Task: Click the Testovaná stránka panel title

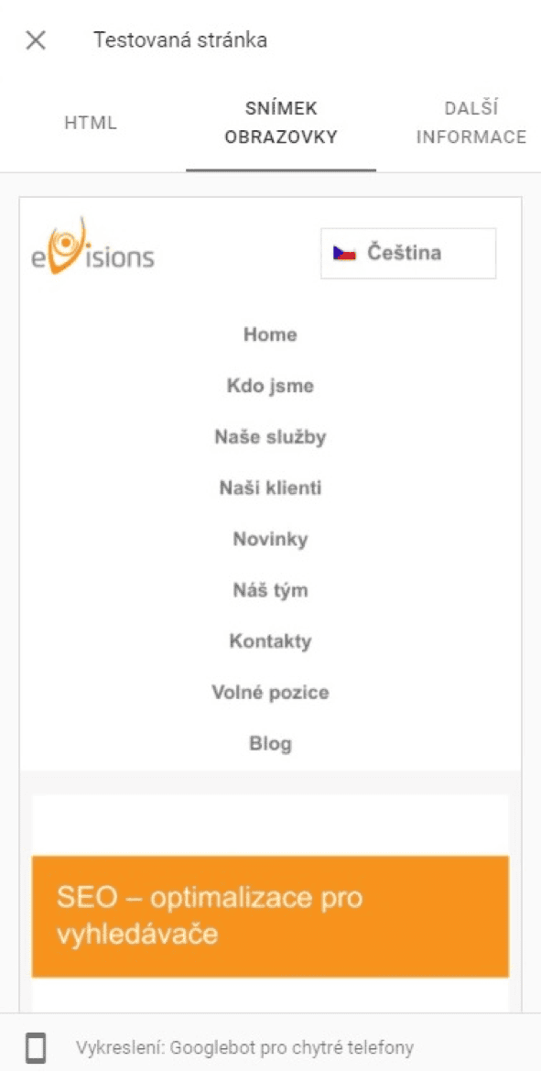Action: (180, 40)
